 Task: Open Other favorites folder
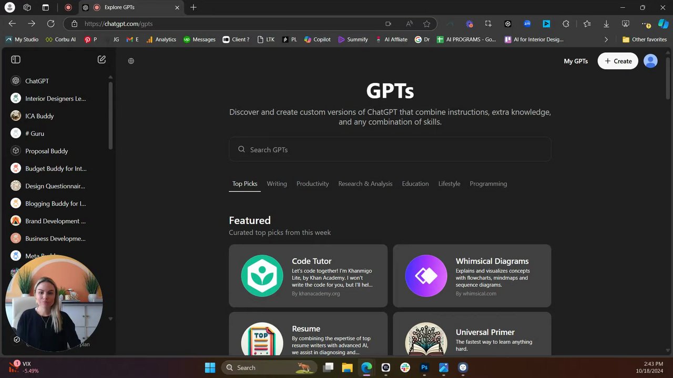coord(645,39)
